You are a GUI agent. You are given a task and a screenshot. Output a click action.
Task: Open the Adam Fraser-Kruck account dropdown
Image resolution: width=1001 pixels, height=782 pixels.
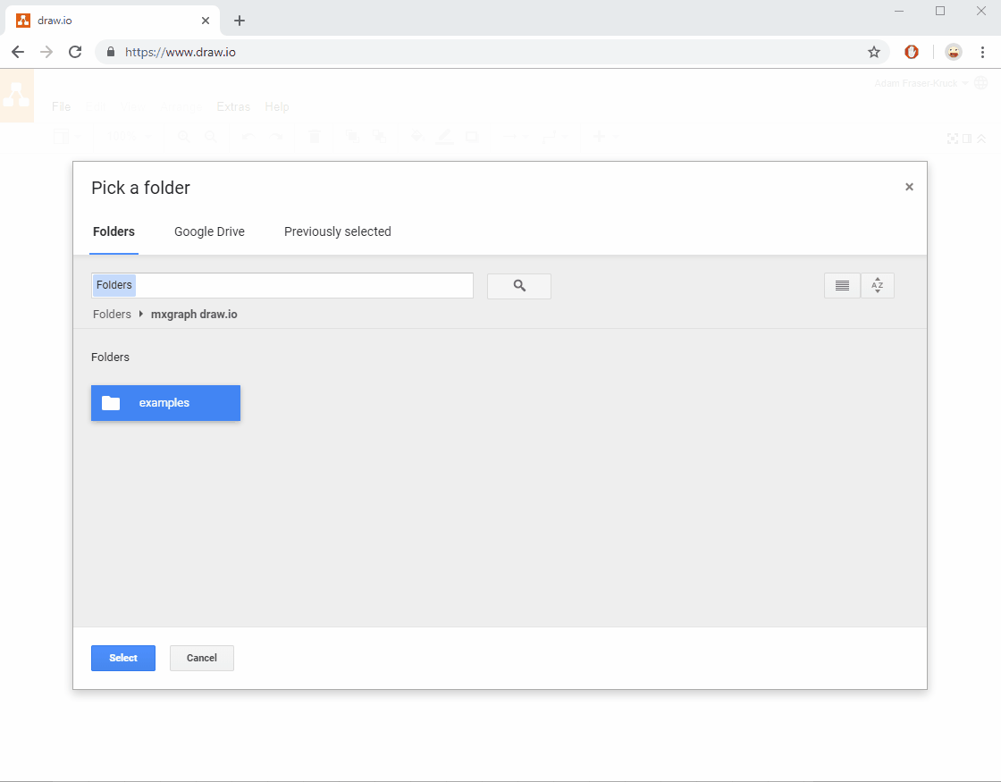921,82
